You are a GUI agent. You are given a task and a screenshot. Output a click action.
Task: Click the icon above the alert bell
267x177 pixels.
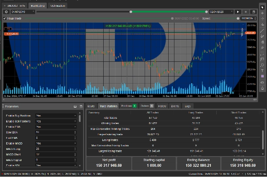coord(263,82)
